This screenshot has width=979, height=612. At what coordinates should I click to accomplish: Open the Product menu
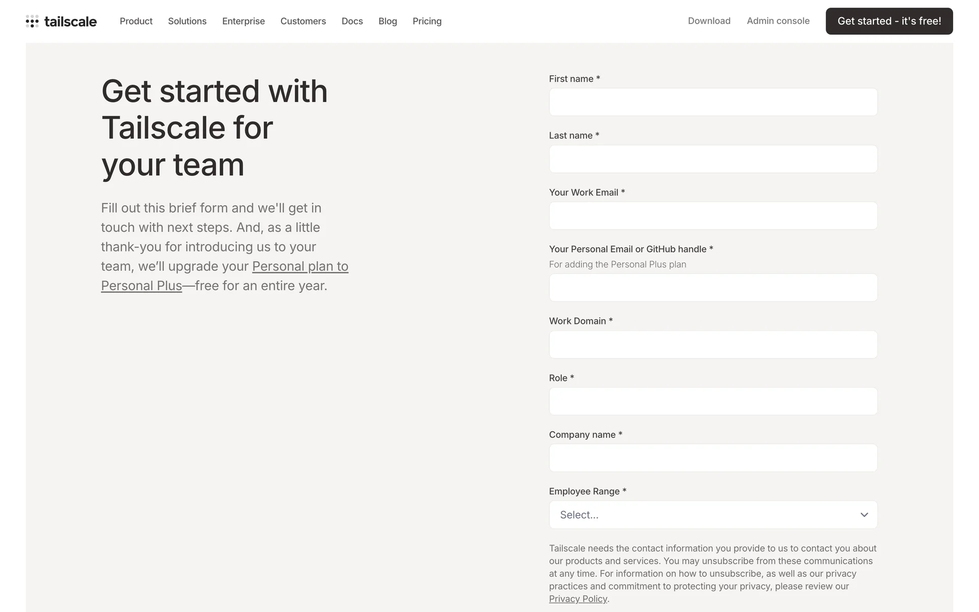click(x=136, y=21)
